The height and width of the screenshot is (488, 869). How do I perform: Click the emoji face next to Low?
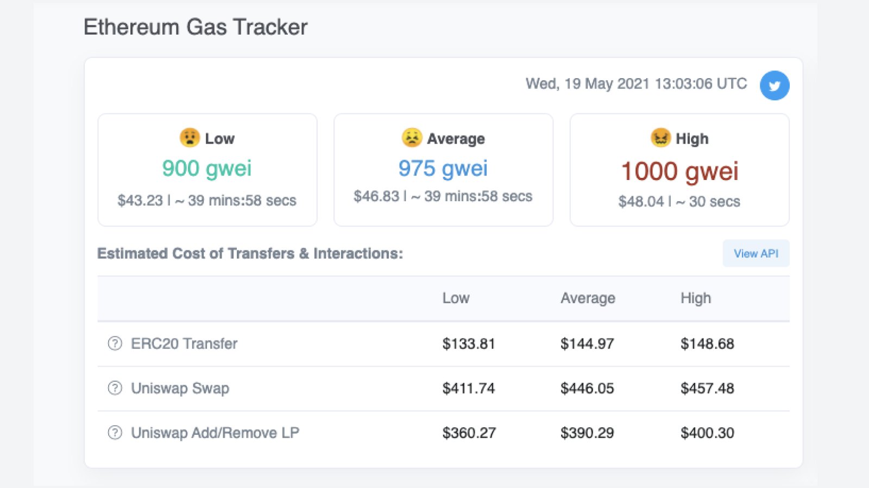point(190,138)
